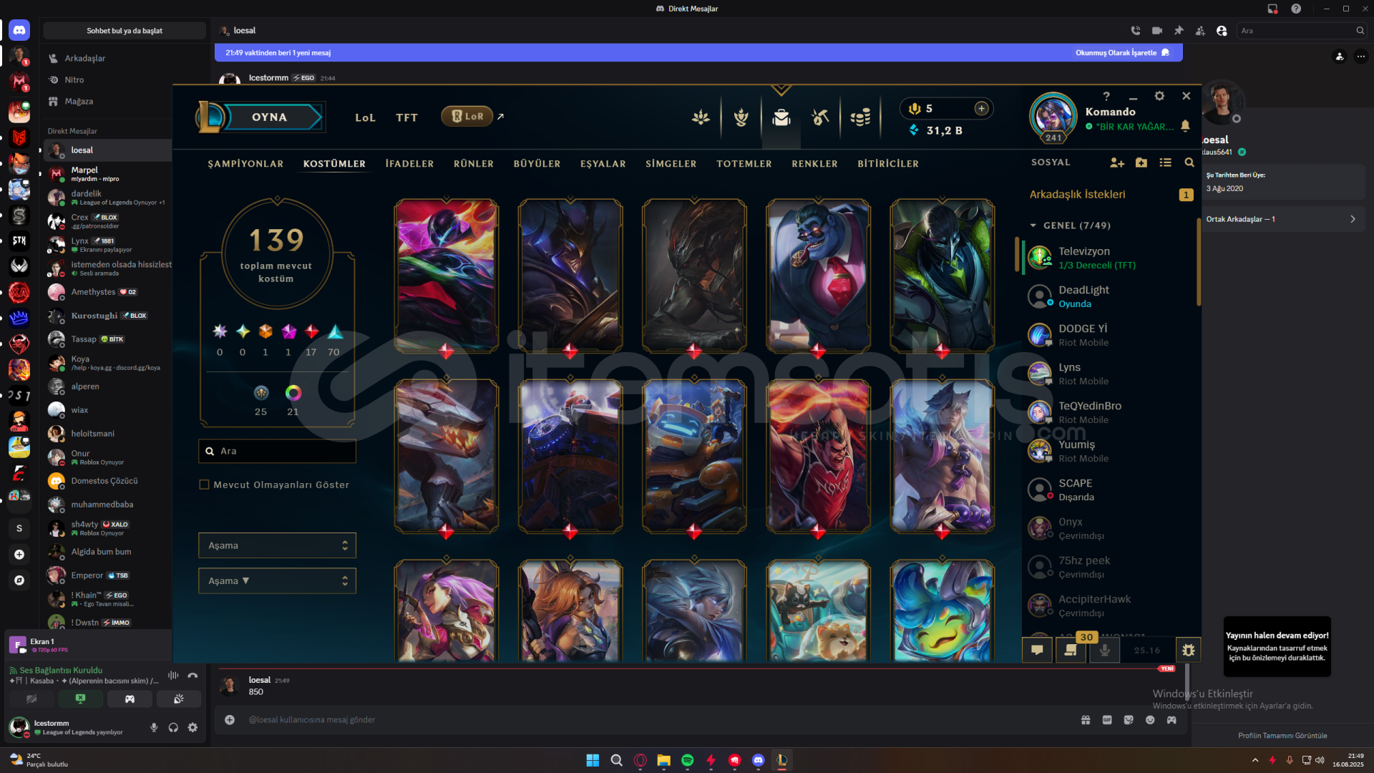1374x773 pixels.
Task: Open attachment plus menu in message bar
Action: 230,720
